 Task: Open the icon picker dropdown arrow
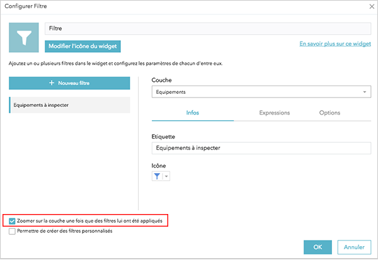pos(166,177)
